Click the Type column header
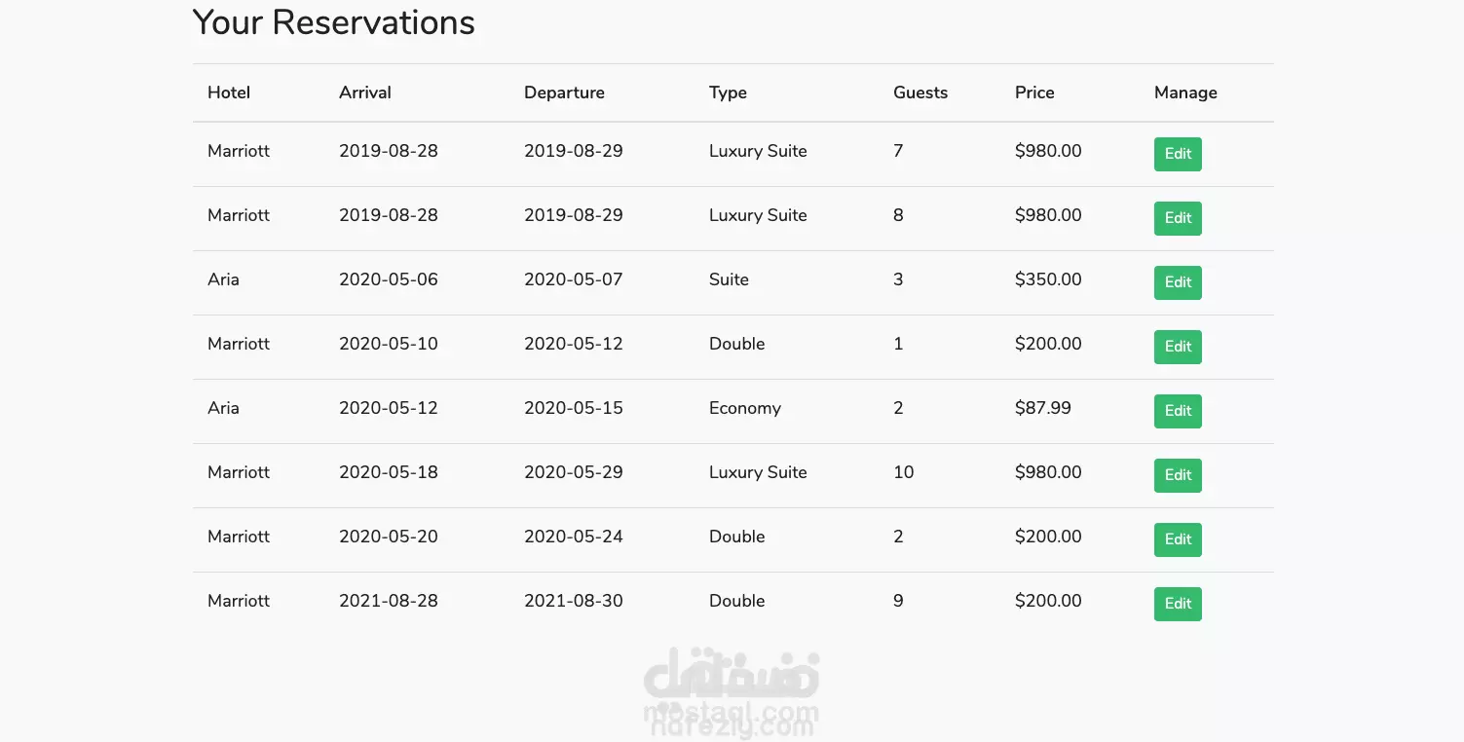Viewport: 1464px width, 742px height. (x=728, y=93)
